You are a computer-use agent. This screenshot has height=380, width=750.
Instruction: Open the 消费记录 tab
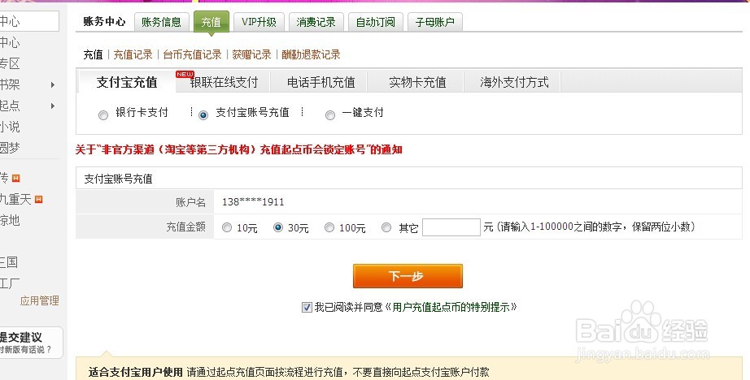tap(316, 22)
